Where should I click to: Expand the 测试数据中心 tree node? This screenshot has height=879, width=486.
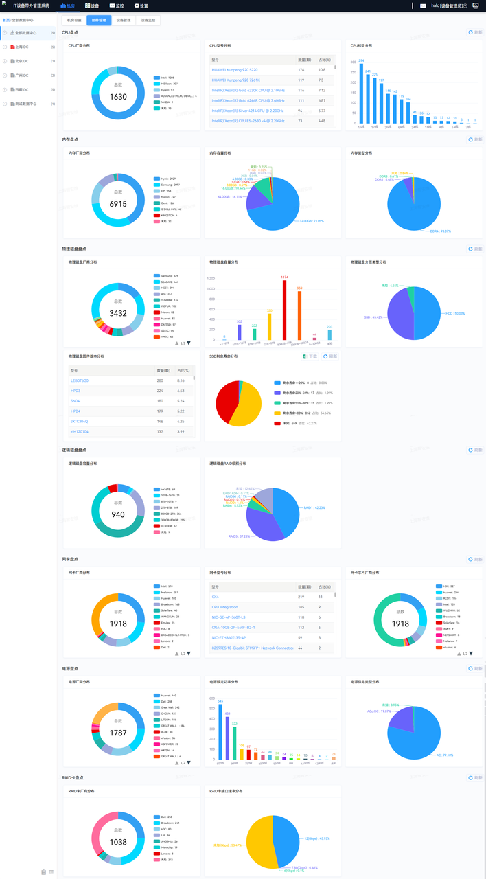coord(5,104)
